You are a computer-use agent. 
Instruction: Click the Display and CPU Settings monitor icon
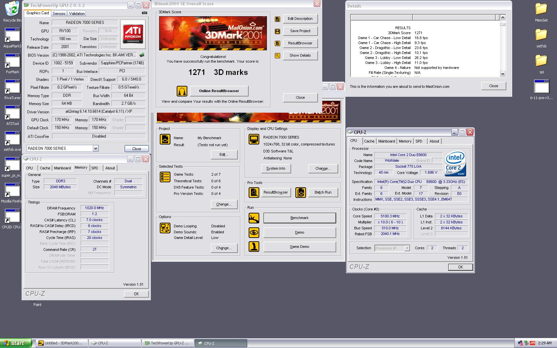click(x=254, y=139)
